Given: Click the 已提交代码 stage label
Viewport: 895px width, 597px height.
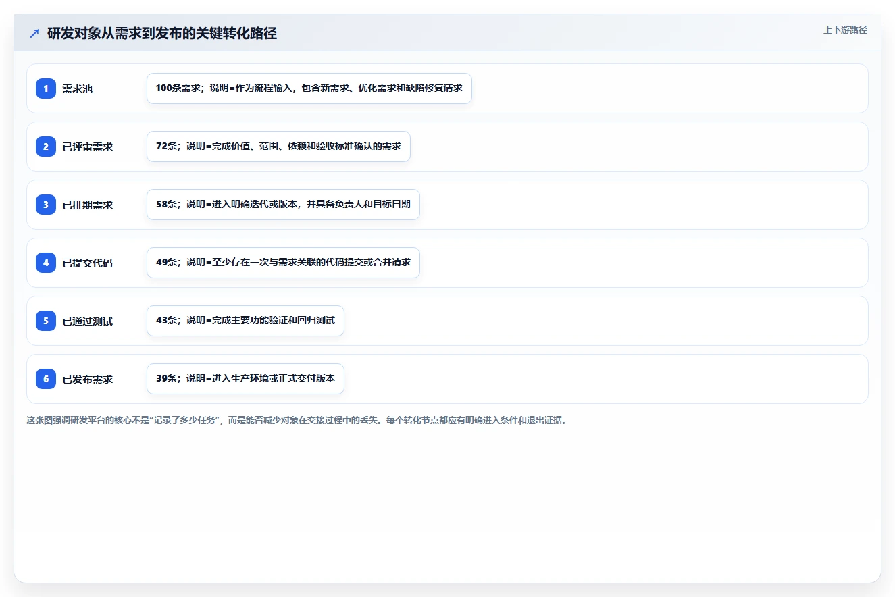Looking at the screenshot, I should coord(87,263).
